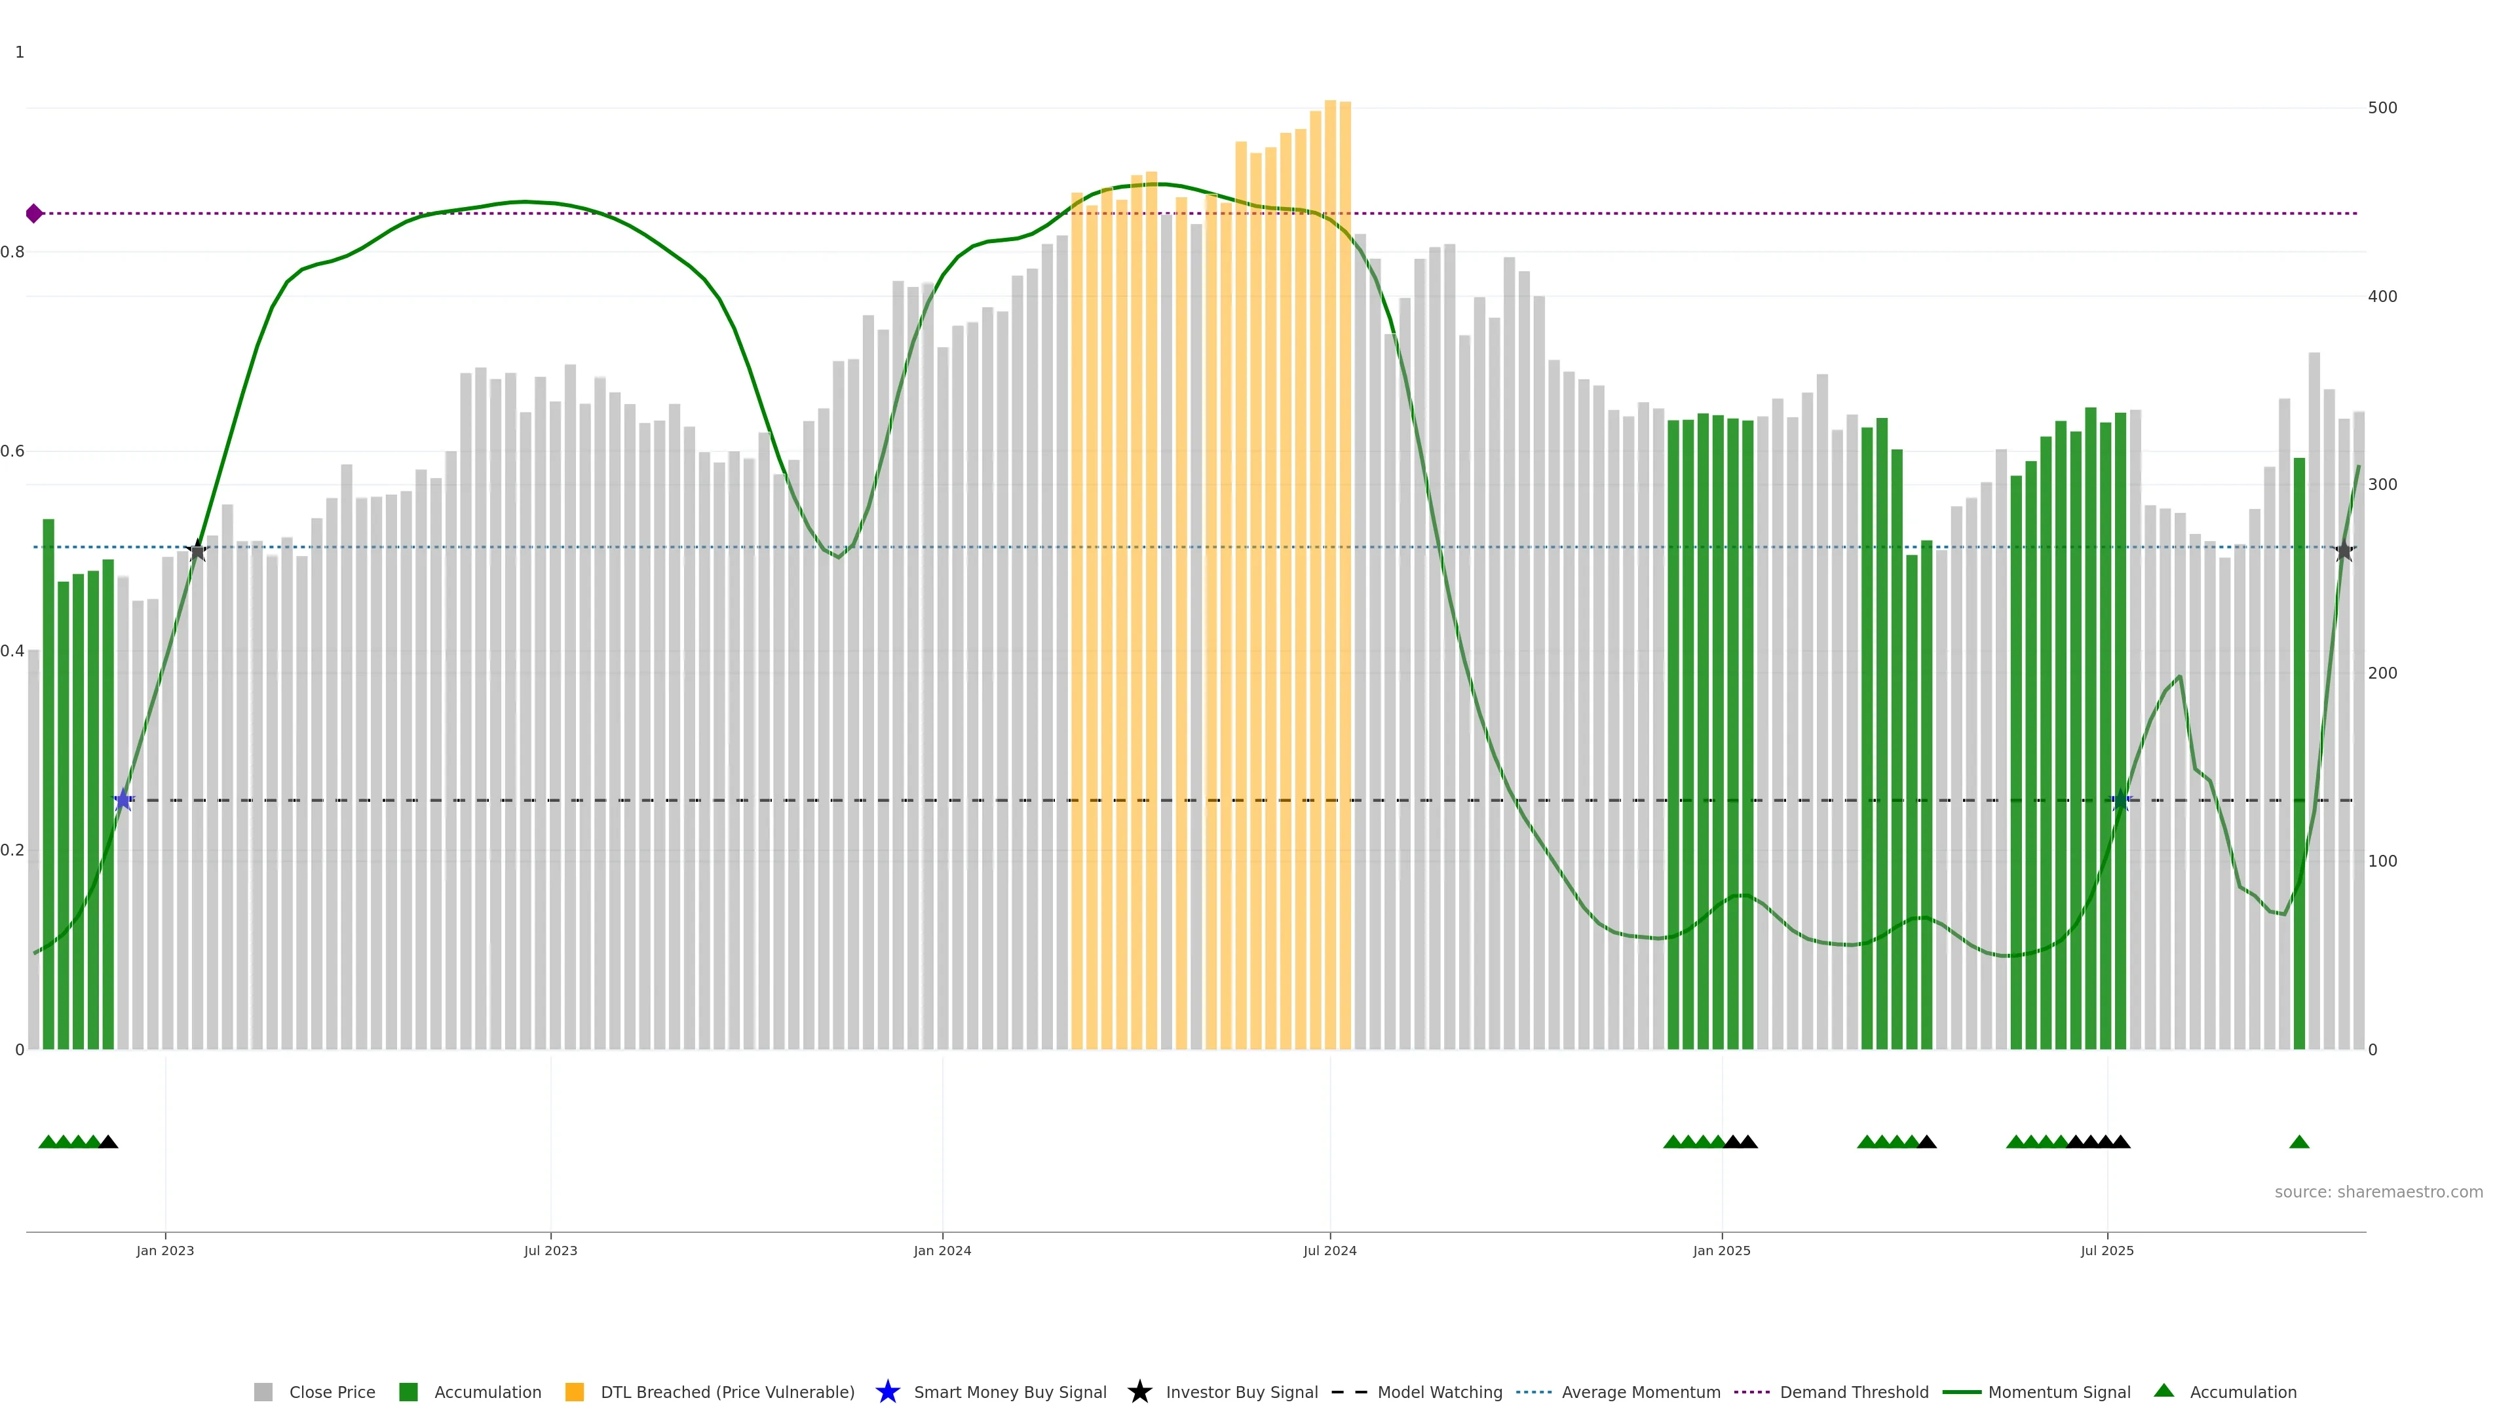
Task: Click the purple diamond Demand Threshold marker
Action: (34, 213)
